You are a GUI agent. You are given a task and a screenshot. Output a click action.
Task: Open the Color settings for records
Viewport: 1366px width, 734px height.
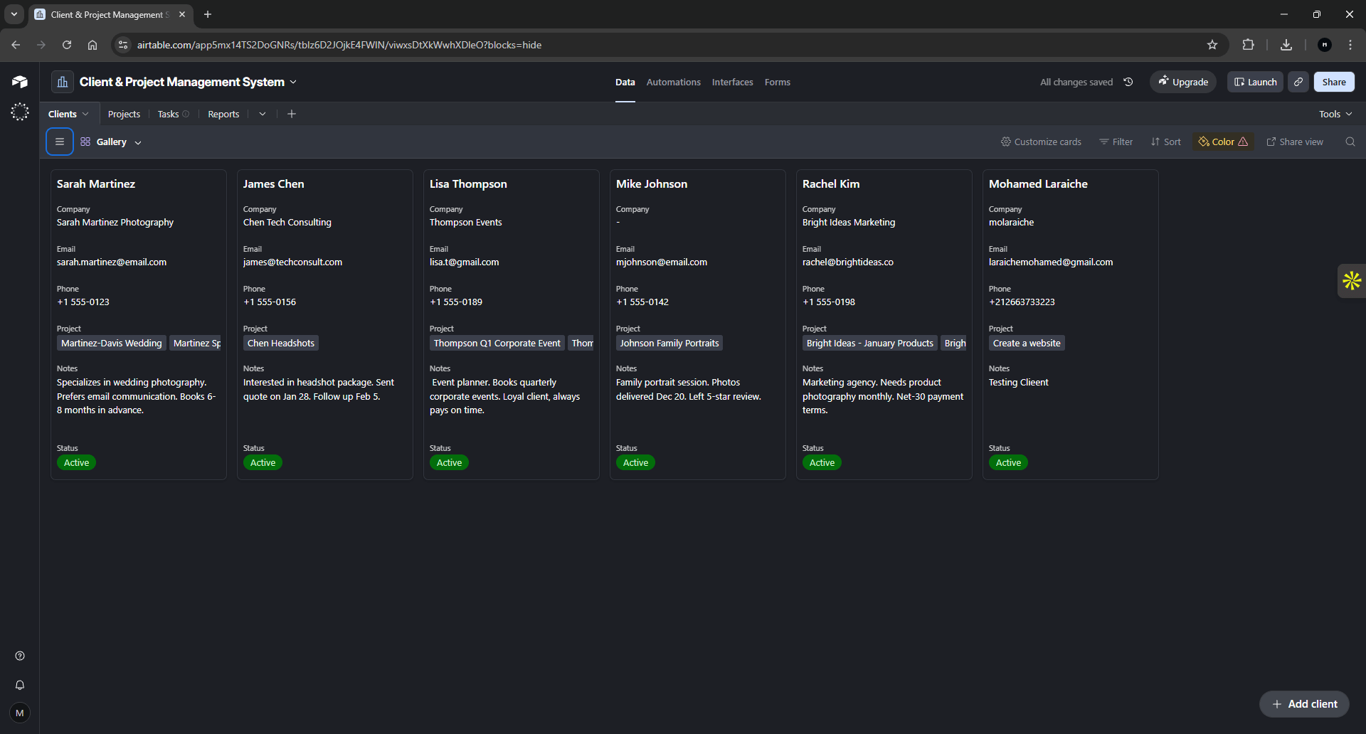(x=1222, y=142)
